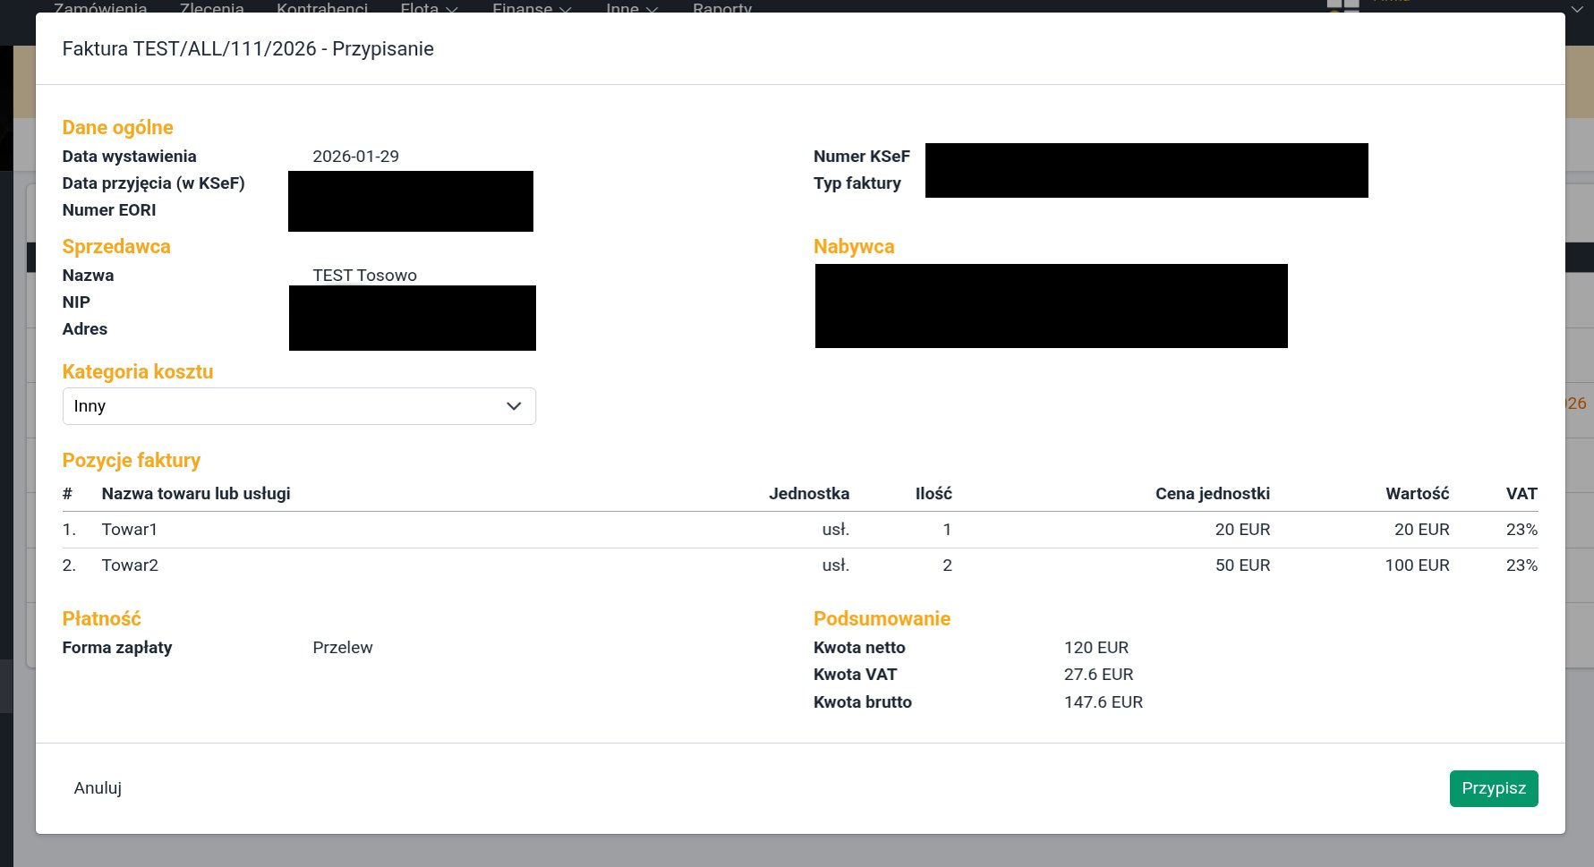Open the top-right user menu chevron
Image resolution: width=1594 pixels, height=867 pixels.
coord(1576,9)
